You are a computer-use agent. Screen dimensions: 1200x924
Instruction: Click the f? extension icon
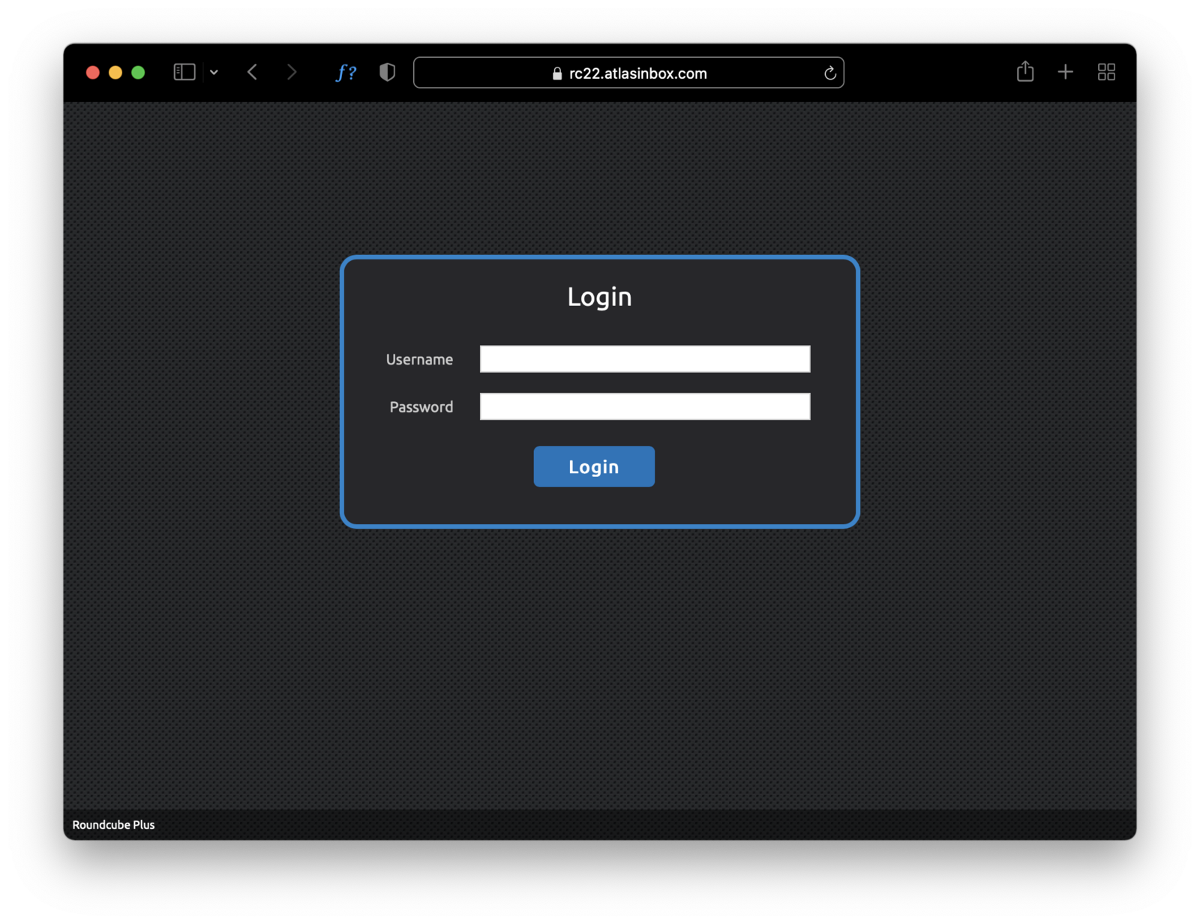click(346, 72)
